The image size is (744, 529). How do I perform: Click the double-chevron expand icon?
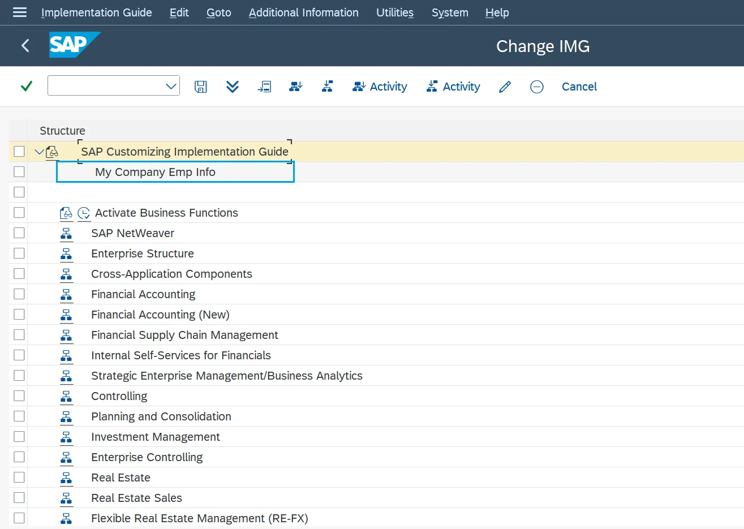tap(232, 86)
